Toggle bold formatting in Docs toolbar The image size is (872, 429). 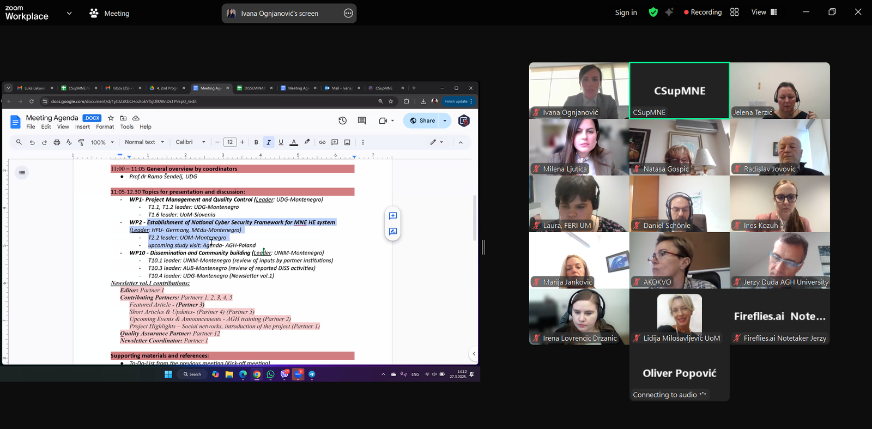coord(256,142)
